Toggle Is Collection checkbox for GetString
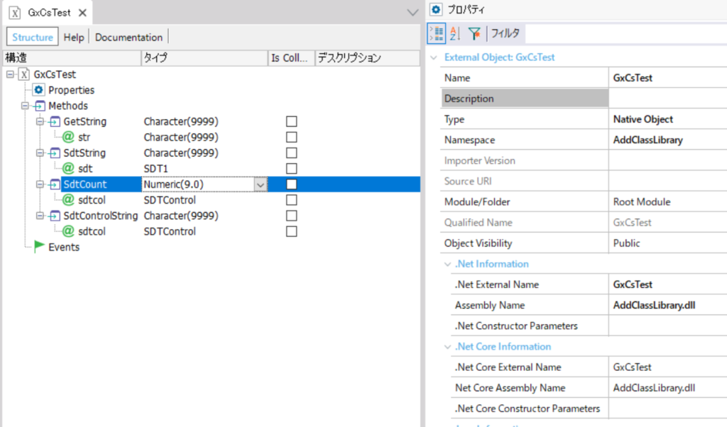Screen dimensions: 727x427 291,121
